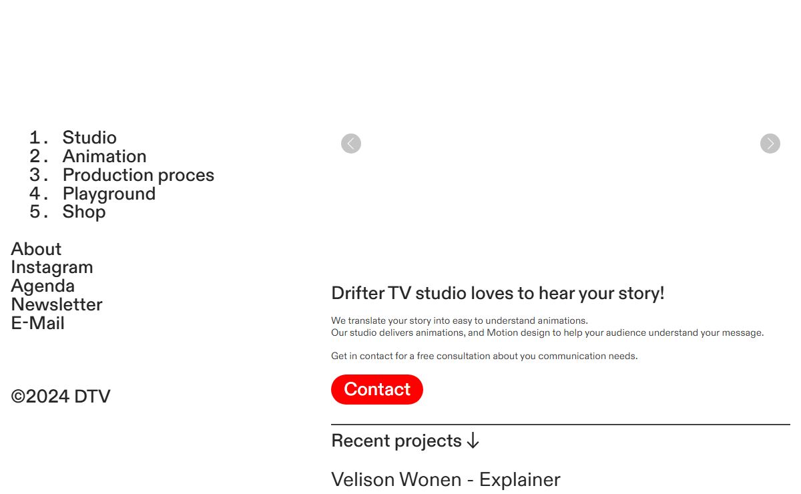
Task: Click the Newsletter link
Action: (x=57, y=304)
